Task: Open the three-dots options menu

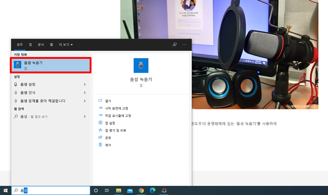Action: click(x=184, y=45)
